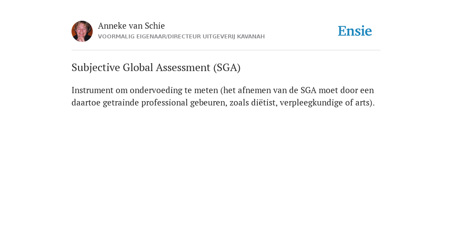Click the word "KAVANAH" in the subtitle
Viewport: 452px width, 226px height.
(251, 37)
